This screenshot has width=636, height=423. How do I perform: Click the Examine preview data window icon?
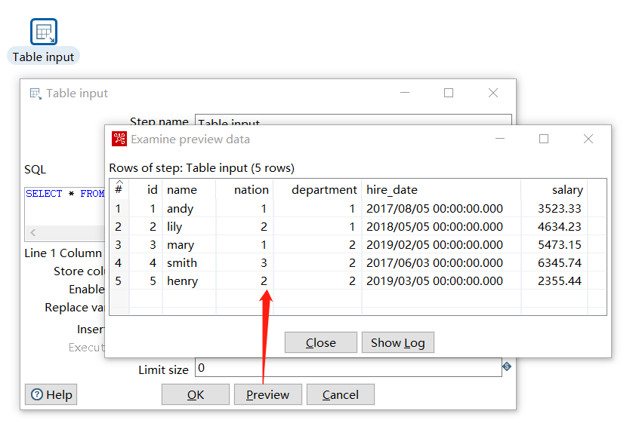tap(119, 139)
